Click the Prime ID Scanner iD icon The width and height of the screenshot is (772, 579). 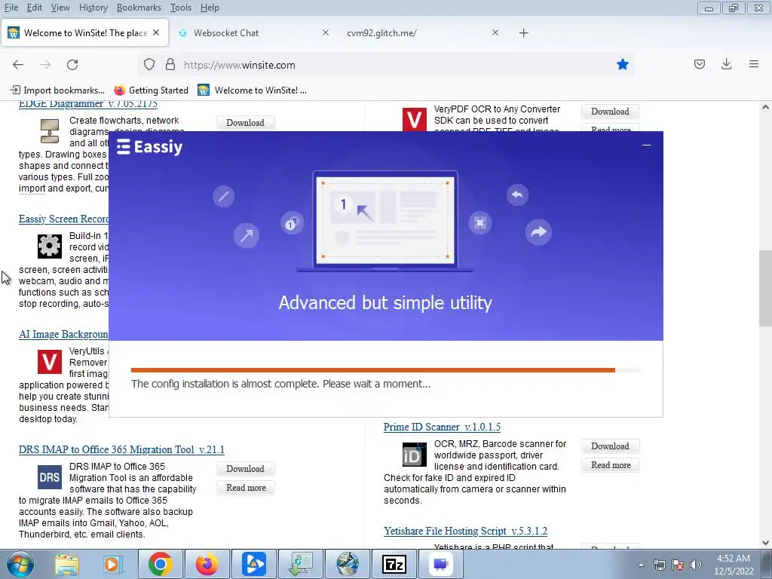[414, 455]
